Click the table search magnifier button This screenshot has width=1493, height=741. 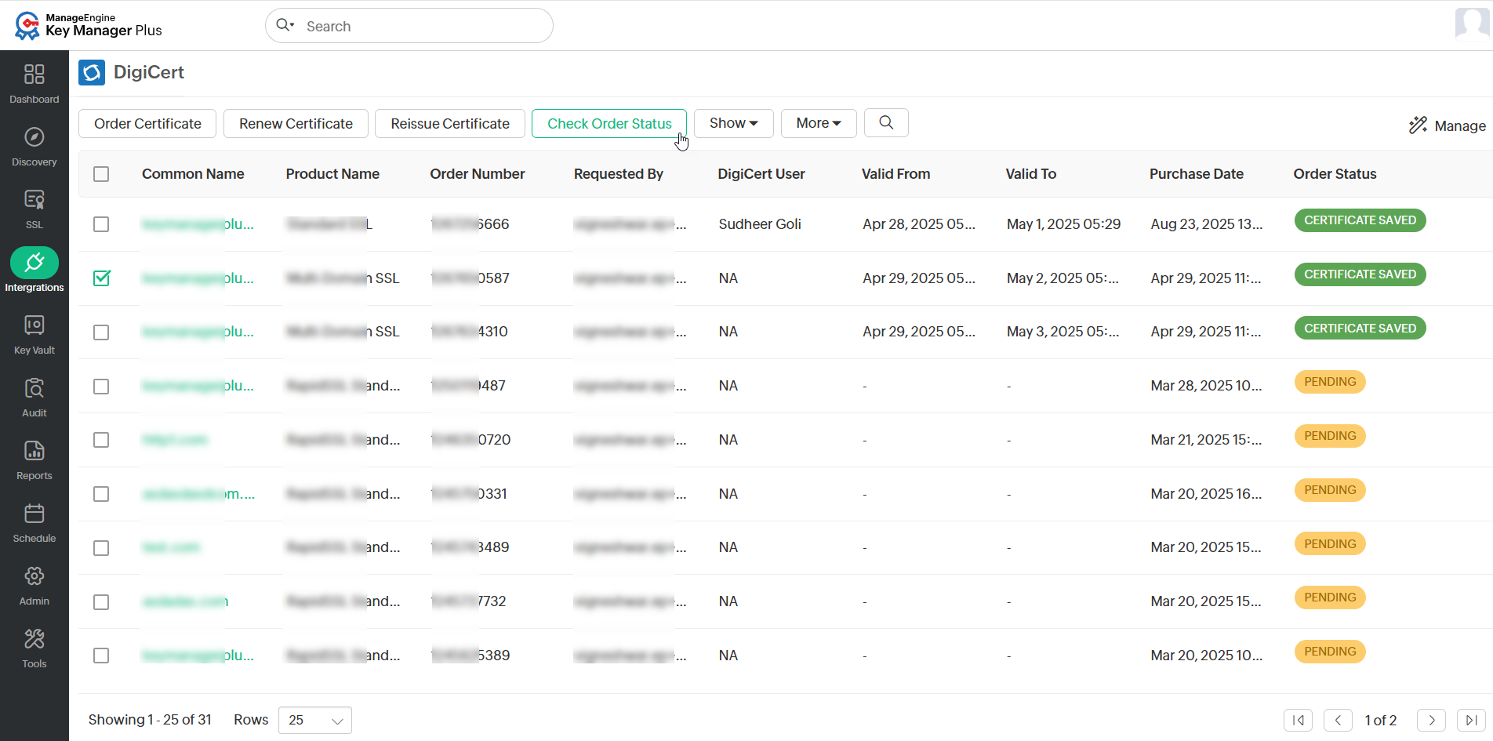[886, 123]
